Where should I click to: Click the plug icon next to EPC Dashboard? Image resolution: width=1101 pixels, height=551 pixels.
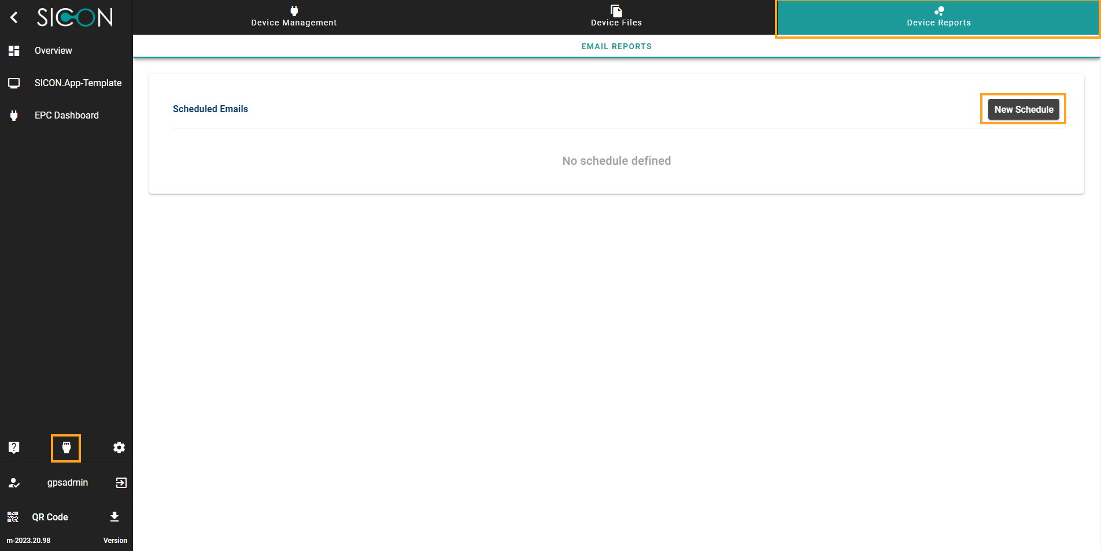(13, 115)
